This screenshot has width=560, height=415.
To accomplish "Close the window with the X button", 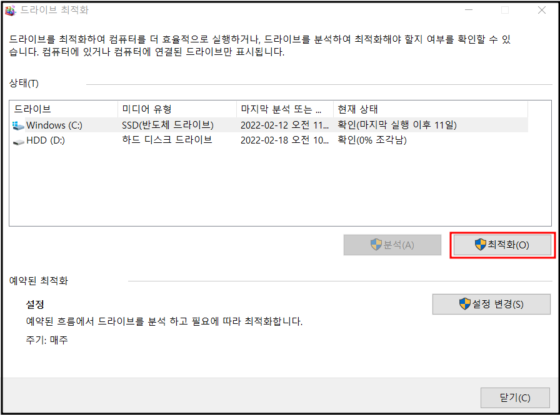I will [541, 10].
